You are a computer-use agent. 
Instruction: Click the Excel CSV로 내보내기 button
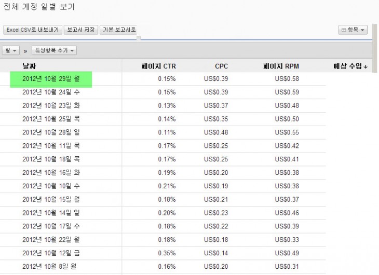pyautogui.click(x=33, y=30)
